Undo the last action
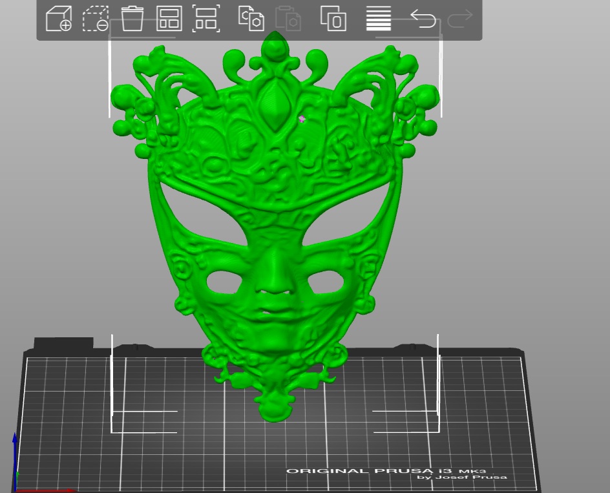This screenshot has height=493, width=610. (x=423, y=18)
